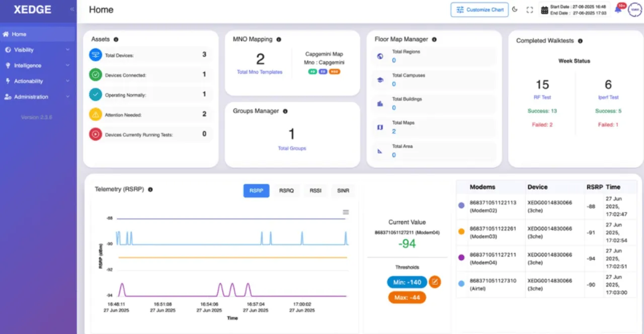This screenshot has height=334, width=644.
Task: Click the Assets info icon
Action: [116, 39]
